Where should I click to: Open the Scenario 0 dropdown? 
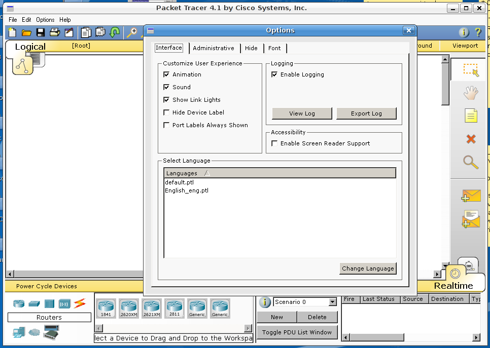pyautogui.click(x=333, y=302)
